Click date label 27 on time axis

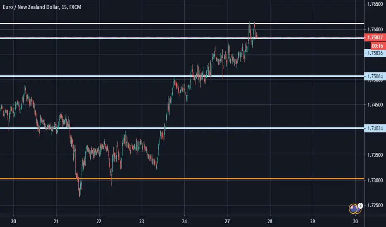[227, 221]
